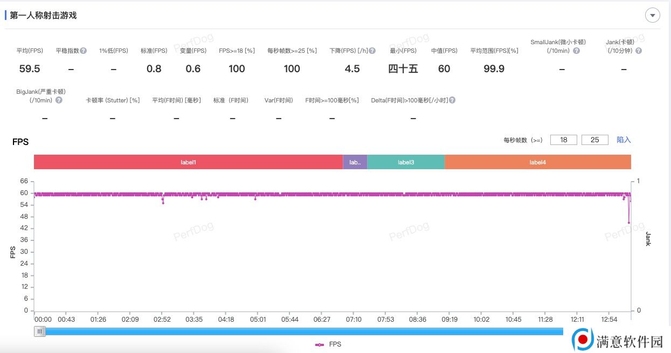Click the lowest FPS dip point near 12:54
This screenshot has height=353, width=671.
coord(628,223)
